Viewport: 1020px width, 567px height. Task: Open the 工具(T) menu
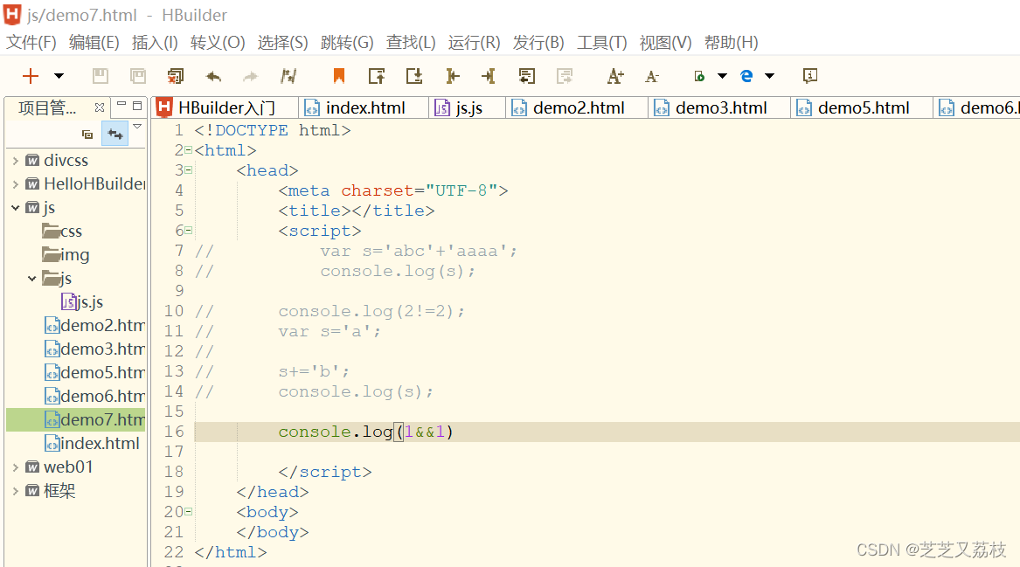(x=602, y=43)
